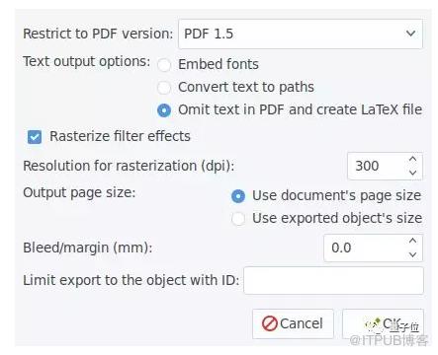This screenshot has width=438, height=355.
Task: Uncheck the Rasterize filter effects checkbox
Action: click(35, 137)
